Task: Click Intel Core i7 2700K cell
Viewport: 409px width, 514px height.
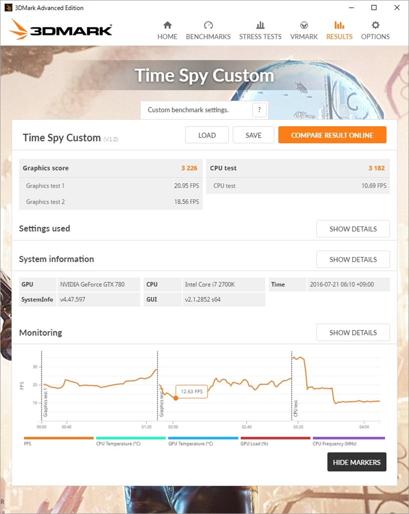Action: pos(224,285)
